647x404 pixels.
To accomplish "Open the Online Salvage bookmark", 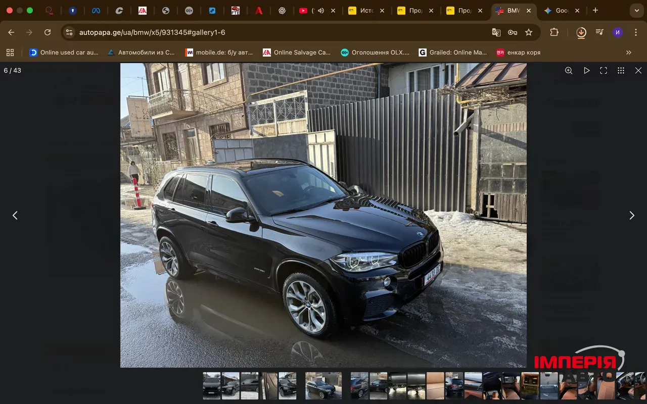I will point(296,52).
